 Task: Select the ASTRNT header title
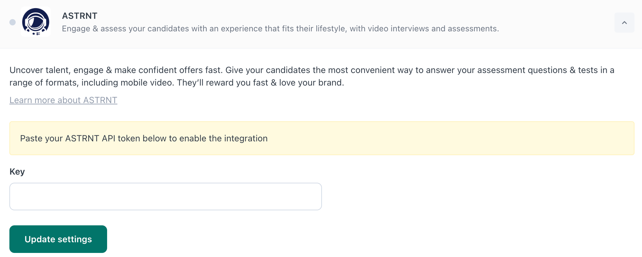(80, 16)
